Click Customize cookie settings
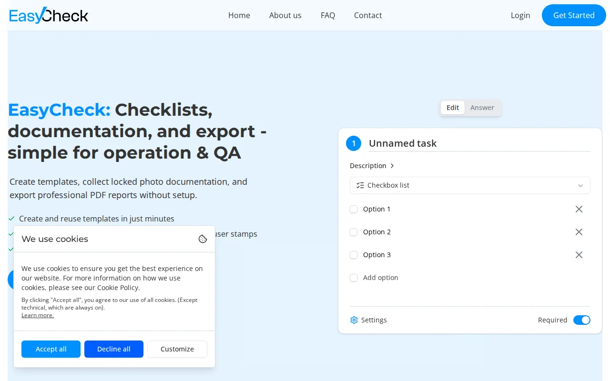This screenshot has width=610, height=381. click(x=177, y=349)
